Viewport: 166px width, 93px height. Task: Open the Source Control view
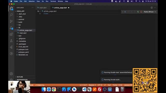click(11, 21)
